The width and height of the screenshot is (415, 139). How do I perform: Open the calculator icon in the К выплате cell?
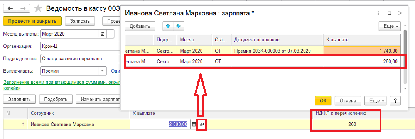[194, 124]
